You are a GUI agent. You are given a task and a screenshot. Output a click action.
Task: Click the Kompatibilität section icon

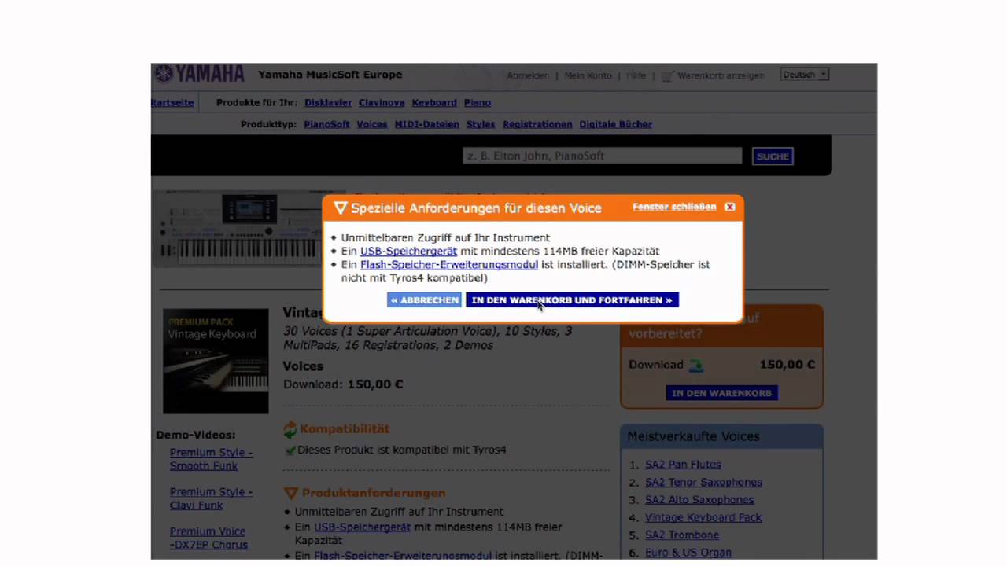point(290,429)
